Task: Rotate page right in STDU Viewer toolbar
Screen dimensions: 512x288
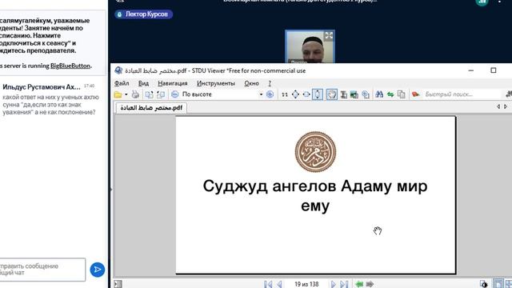Action: (x=161, y=94)
